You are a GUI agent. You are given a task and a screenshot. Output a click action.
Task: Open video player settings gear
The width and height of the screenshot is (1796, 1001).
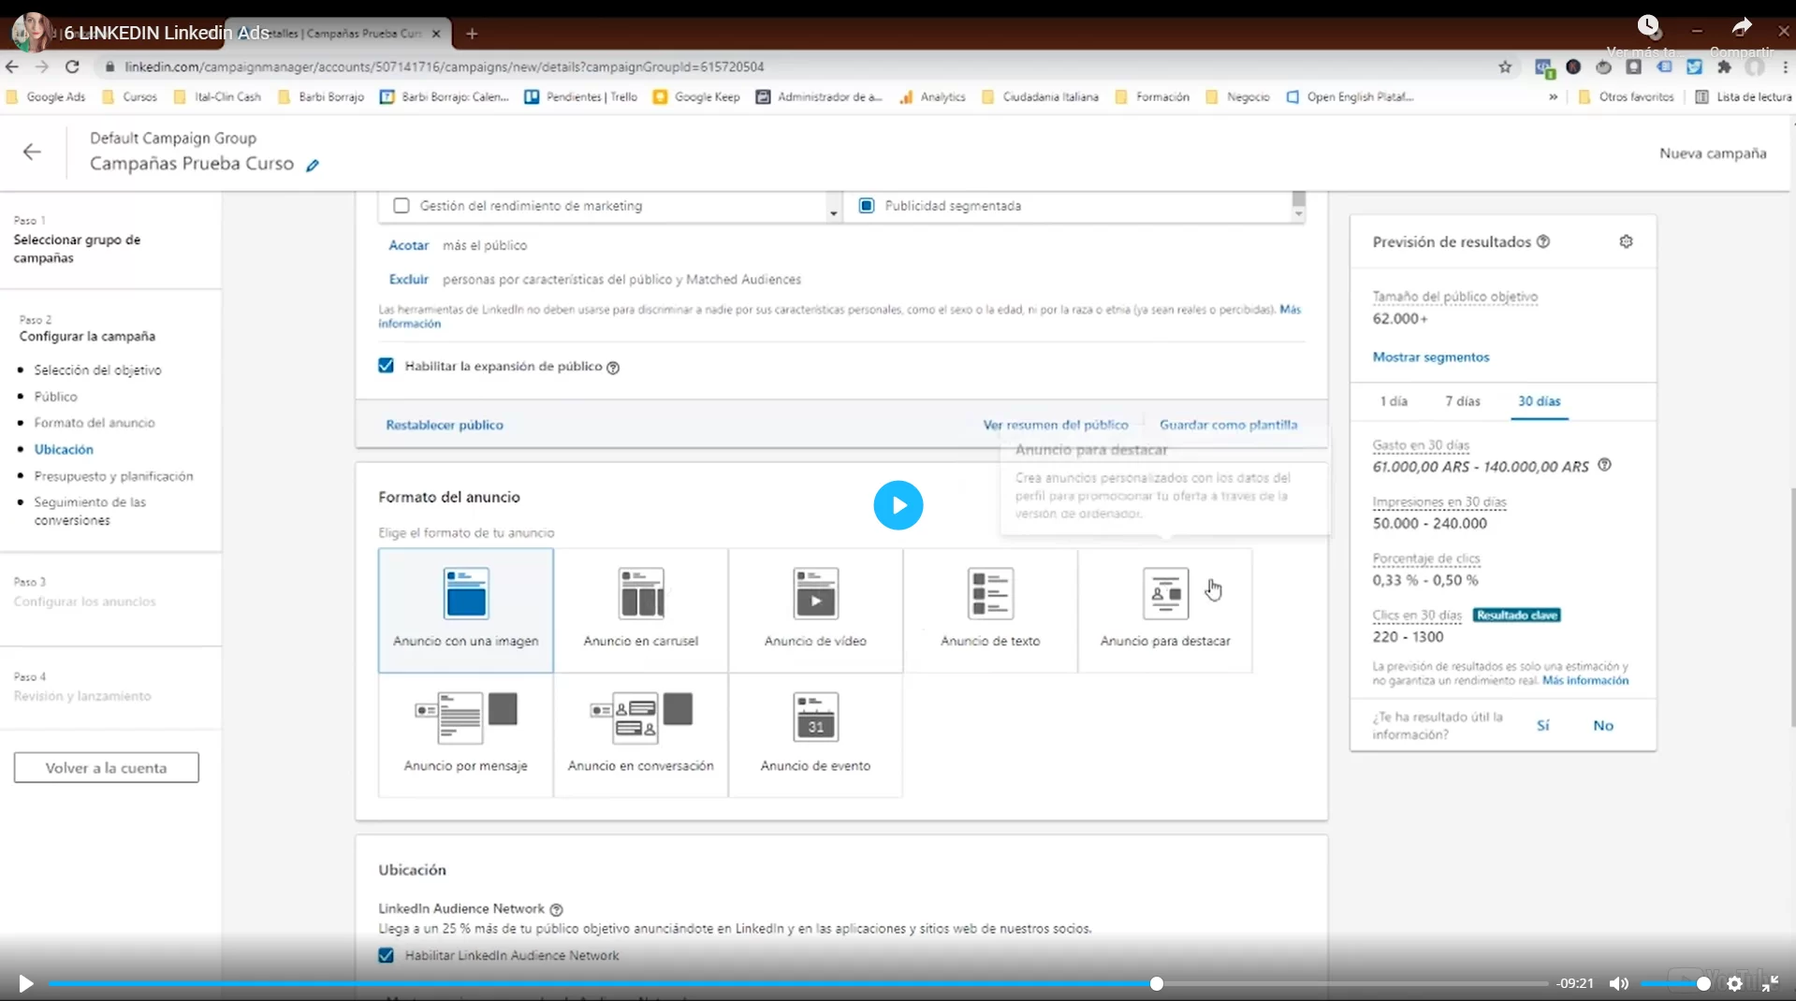pyautogui.click(x=1734, y=983)
